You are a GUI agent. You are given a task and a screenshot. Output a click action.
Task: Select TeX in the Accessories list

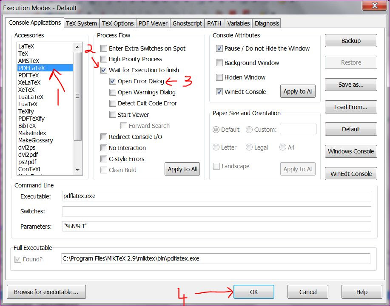[45, 54]
